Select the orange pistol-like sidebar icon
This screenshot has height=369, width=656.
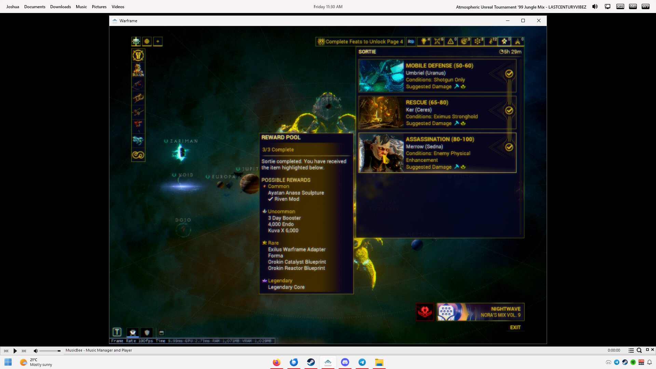tap(138, 98)
